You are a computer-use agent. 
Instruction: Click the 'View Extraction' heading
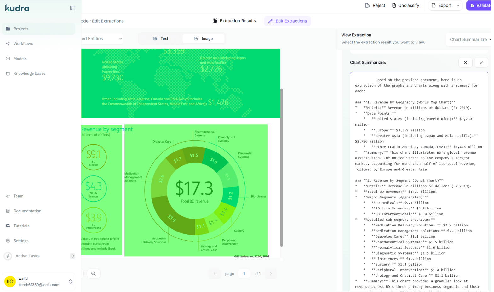[356, 35]
